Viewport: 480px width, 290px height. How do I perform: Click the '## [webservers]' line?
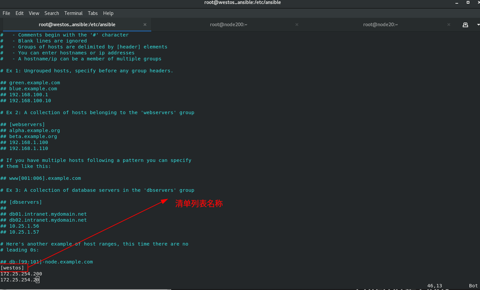click(23, 124)
